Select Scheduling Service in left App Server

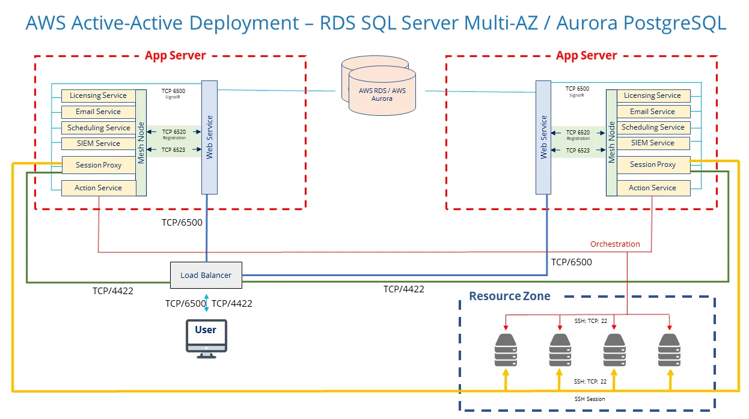pyautogui.click(x=99, y=128)
